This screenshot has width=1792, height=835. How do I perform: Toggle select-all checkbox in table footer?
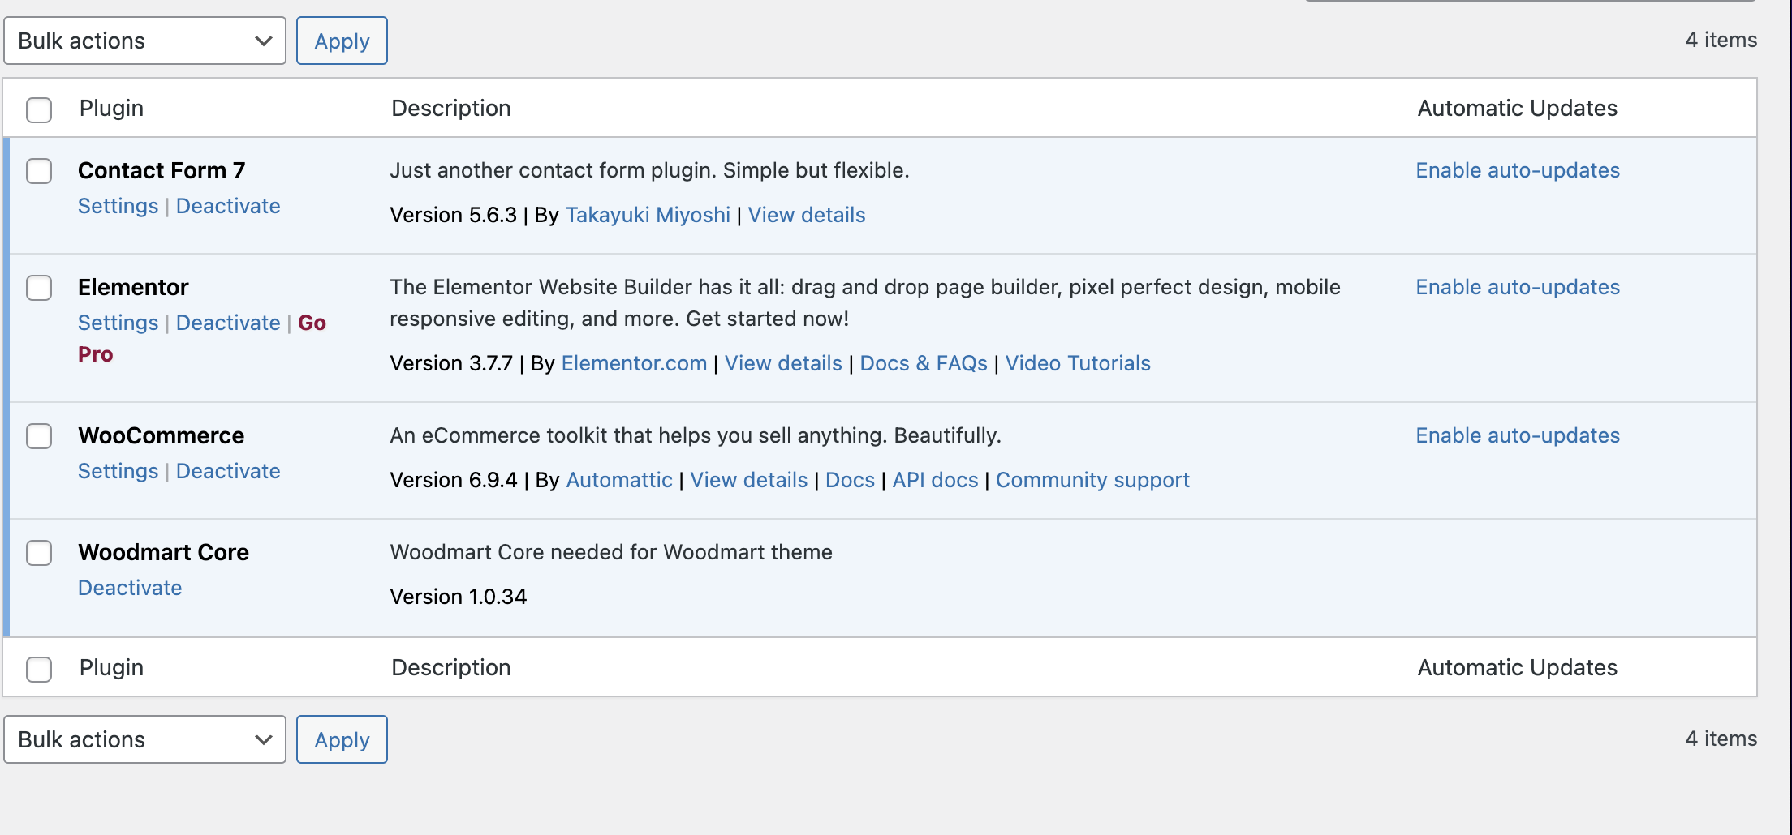coord(39,669)
